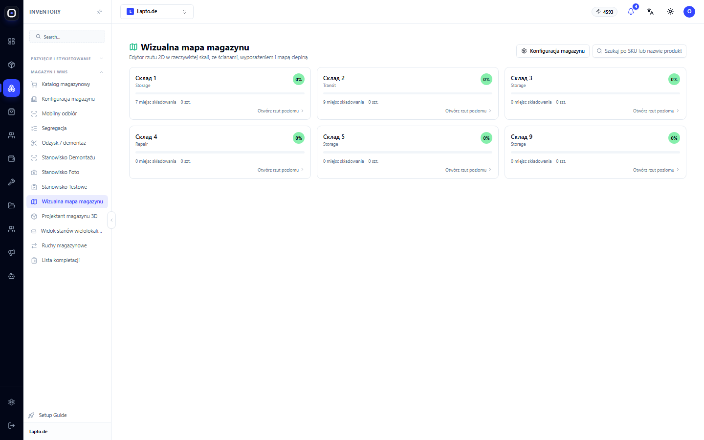Click the Konfiguracja magazynu button in the header
This screenshot has height=440, width=704.
[x=553, y=51]
